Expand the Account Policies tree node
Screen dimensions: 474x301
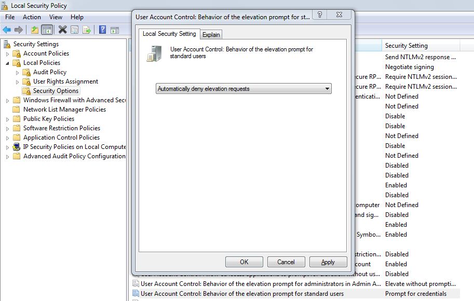pyautogui.click(x=8, y=53)
